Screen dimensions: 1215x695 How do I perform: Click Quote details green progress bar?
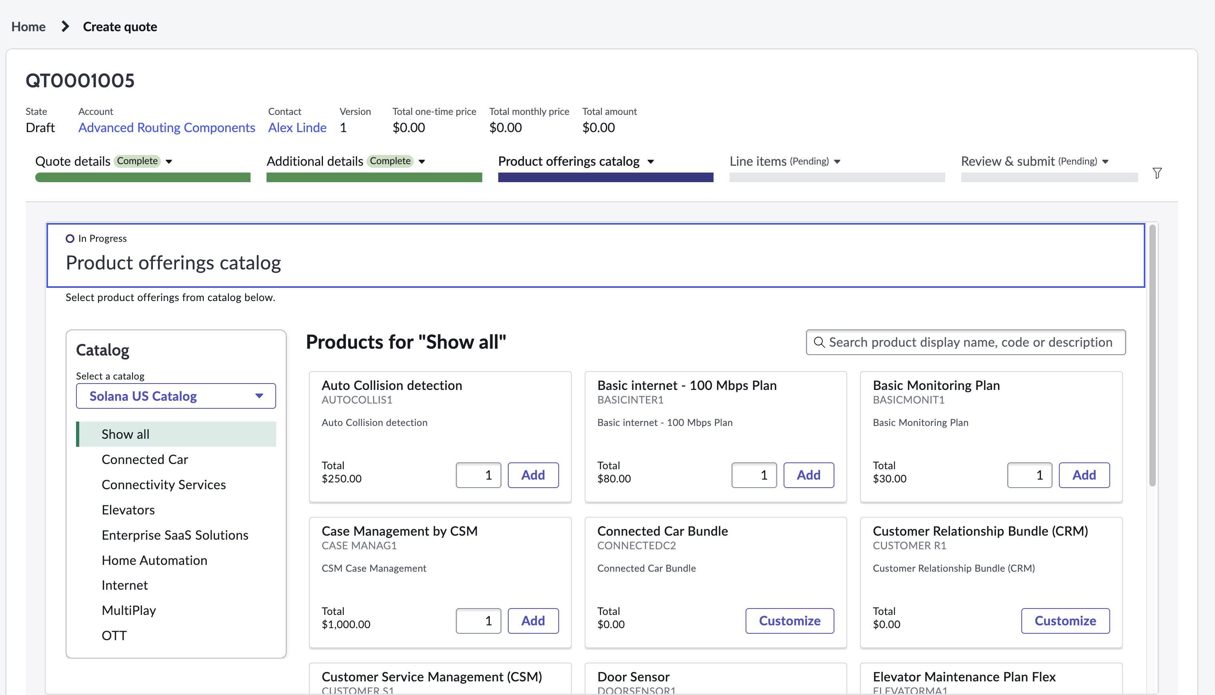tap(142, 178)
